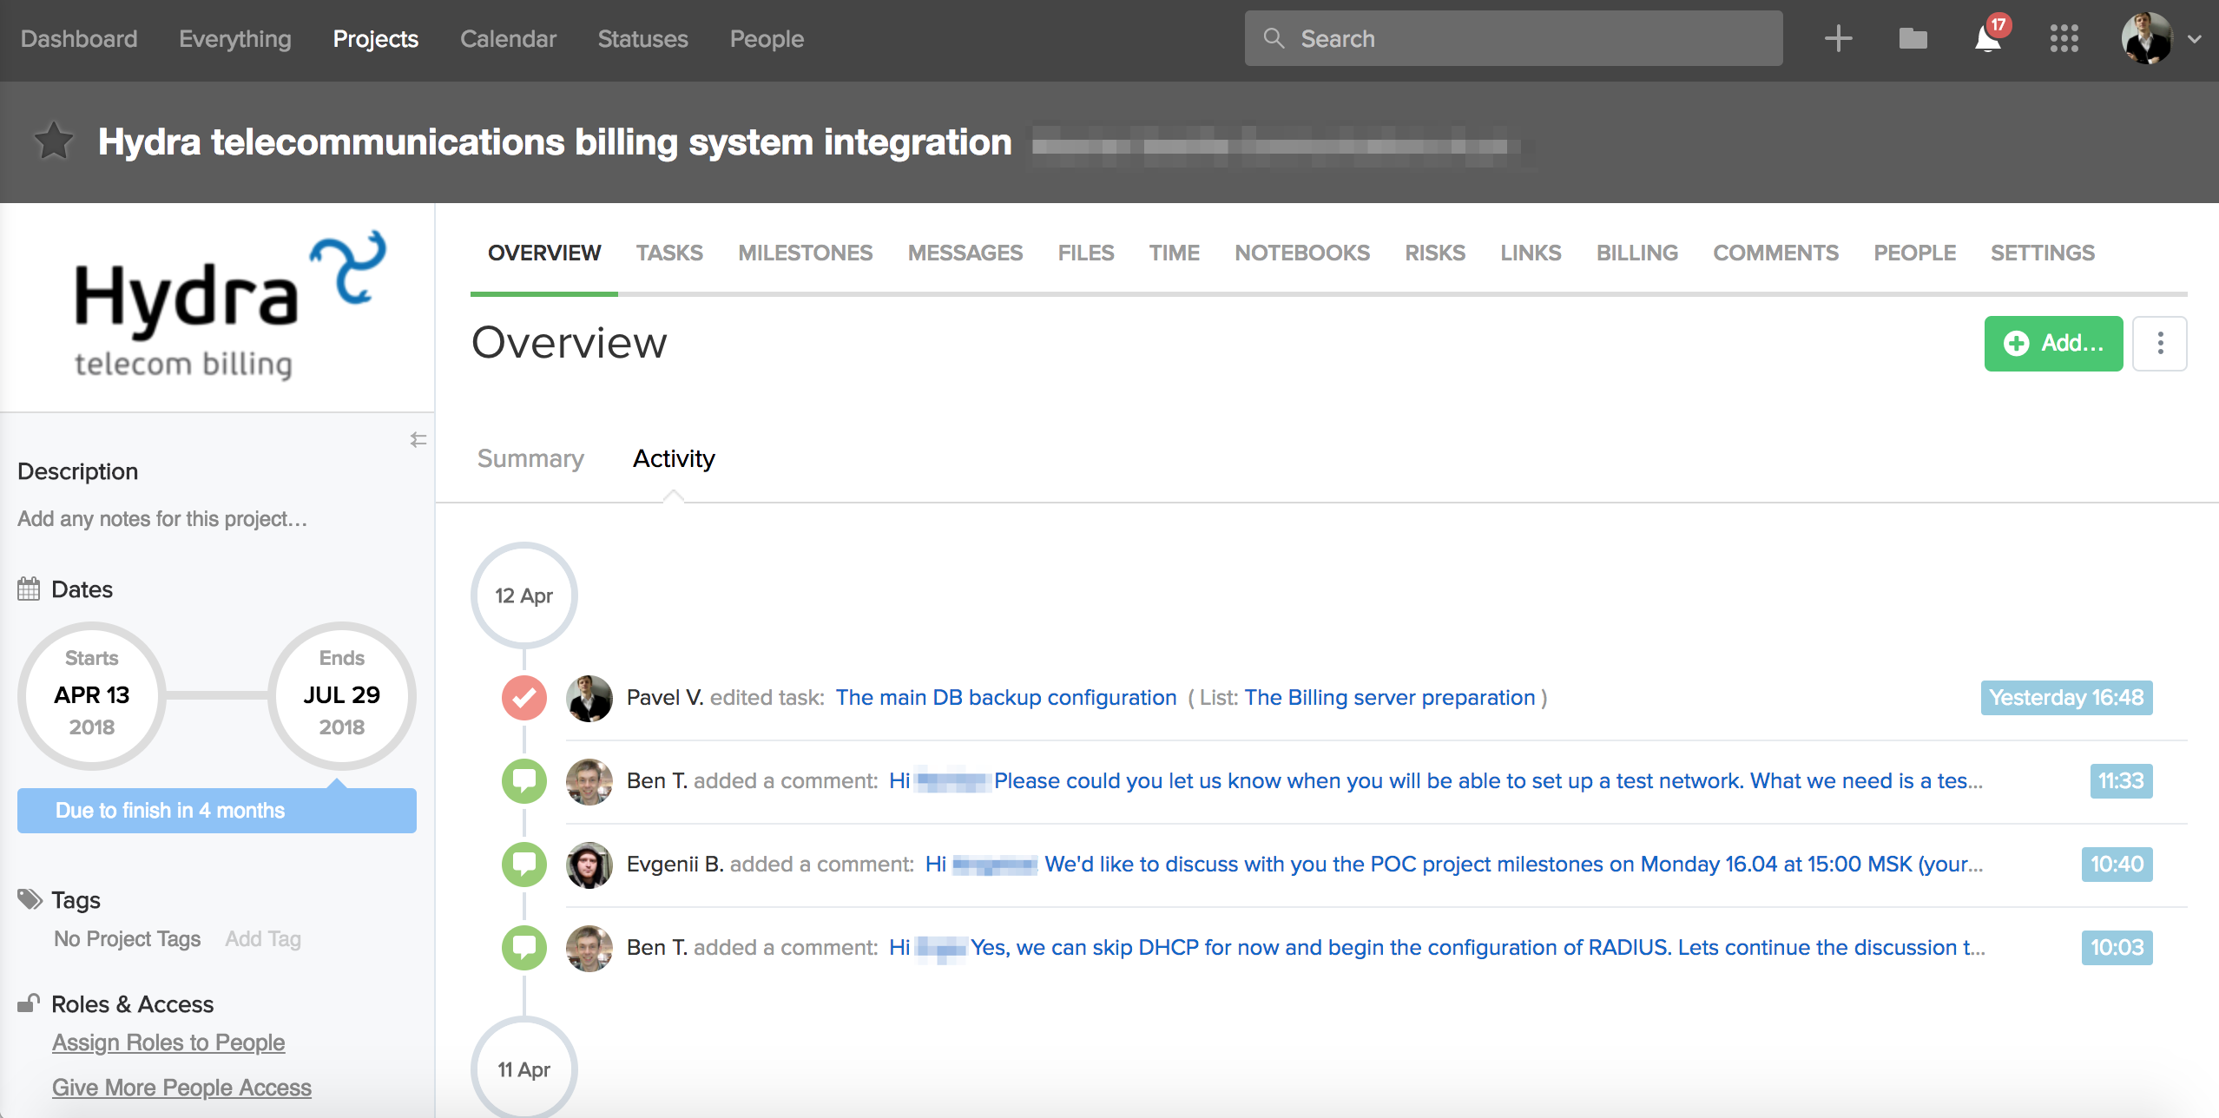Switch to the TIME tab
The height and width of the screenshot is (1118, 2219).
point(1175,253)
